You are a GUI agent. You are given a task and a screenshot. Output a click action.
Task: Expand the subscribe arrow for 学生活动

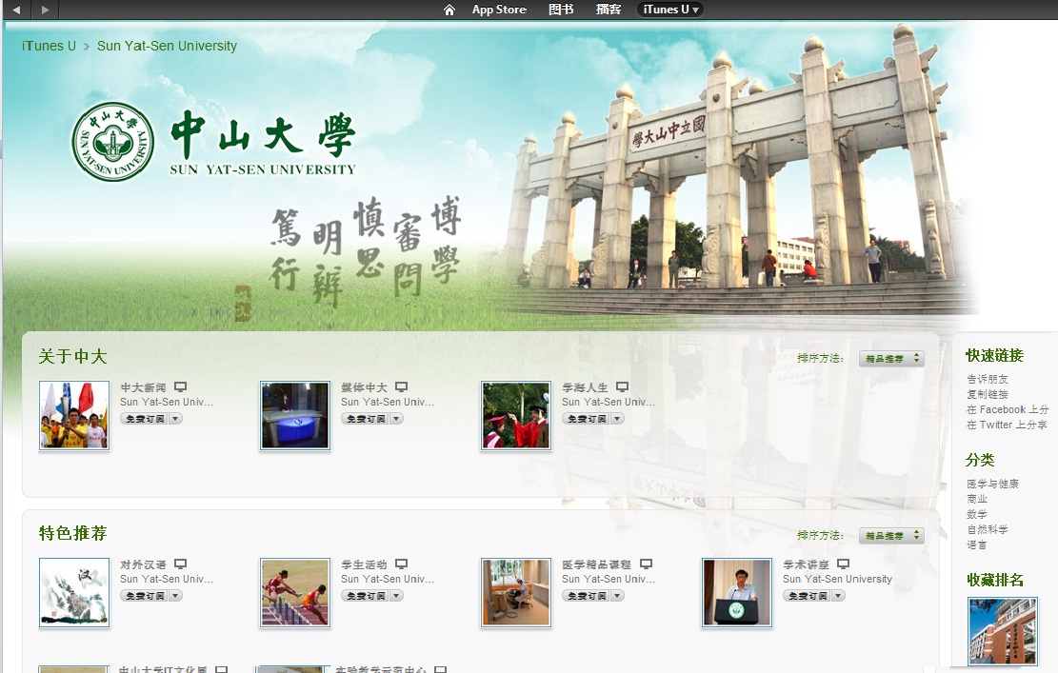pyautogui.click(x=397, y=596)
